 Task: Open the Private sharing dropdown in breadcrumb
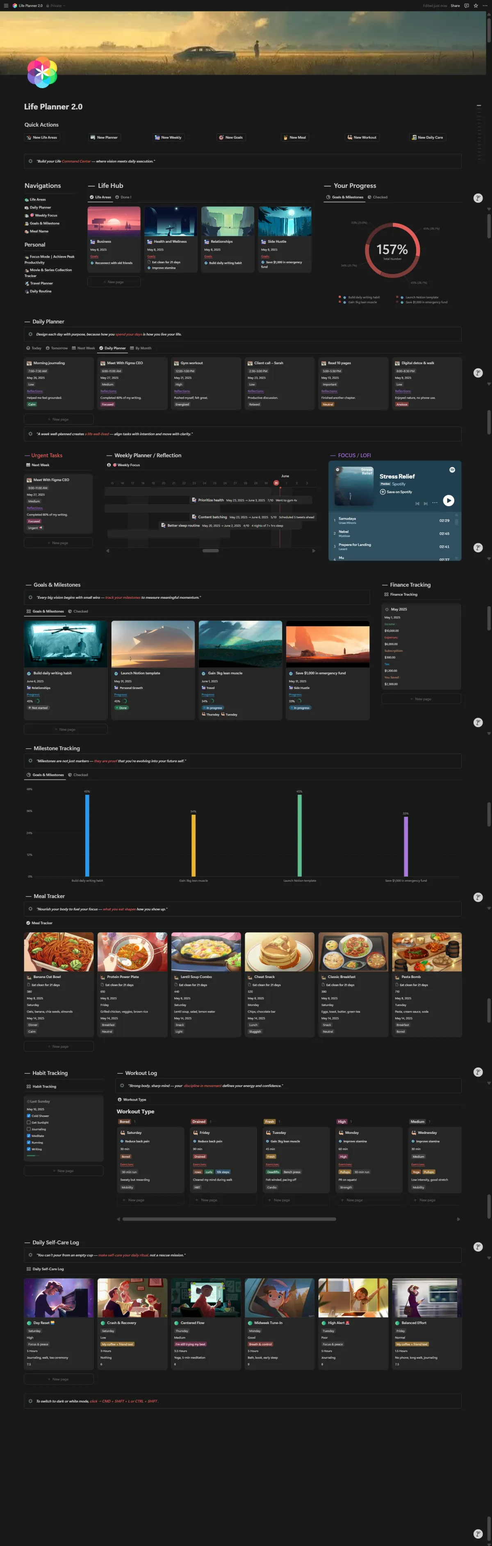tap(56, 5)
